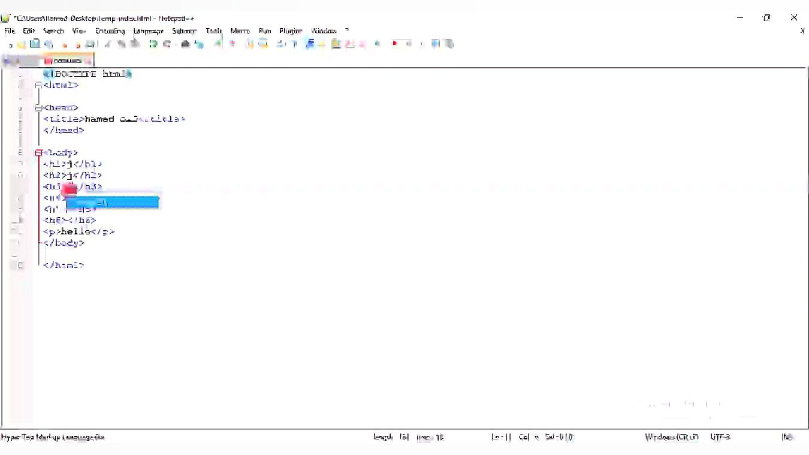The image size is (809, 455).
Task: Click the Close All toolbar icon
Action: coord(77,44)
